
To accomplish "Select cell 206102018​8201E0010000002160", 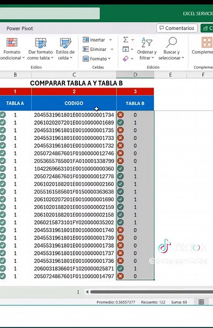I will point(74,184).
